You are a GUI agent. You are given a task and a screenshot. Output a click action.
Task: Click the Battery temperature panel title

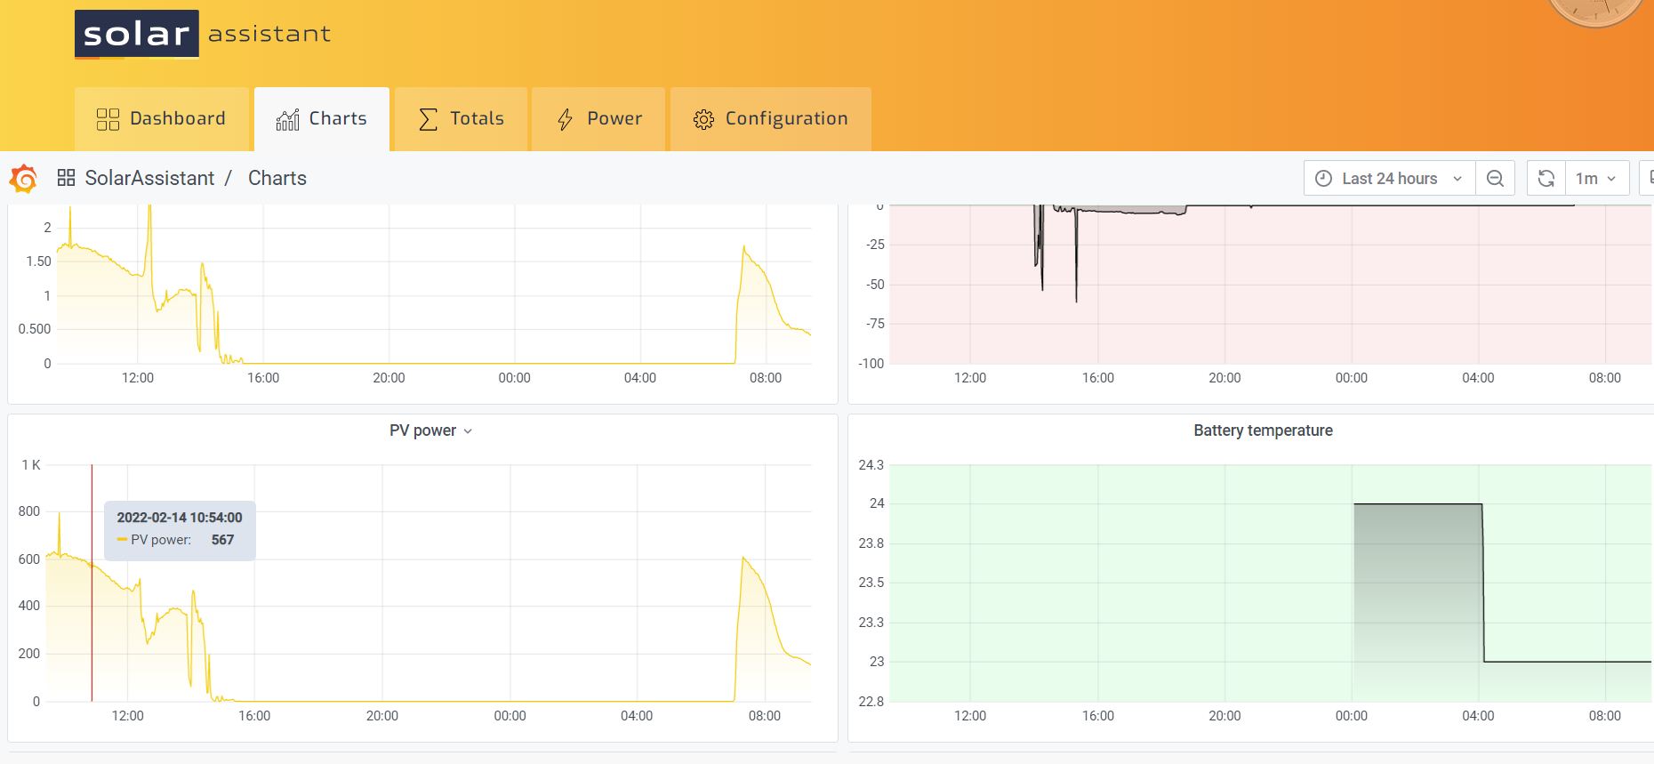1262,430
